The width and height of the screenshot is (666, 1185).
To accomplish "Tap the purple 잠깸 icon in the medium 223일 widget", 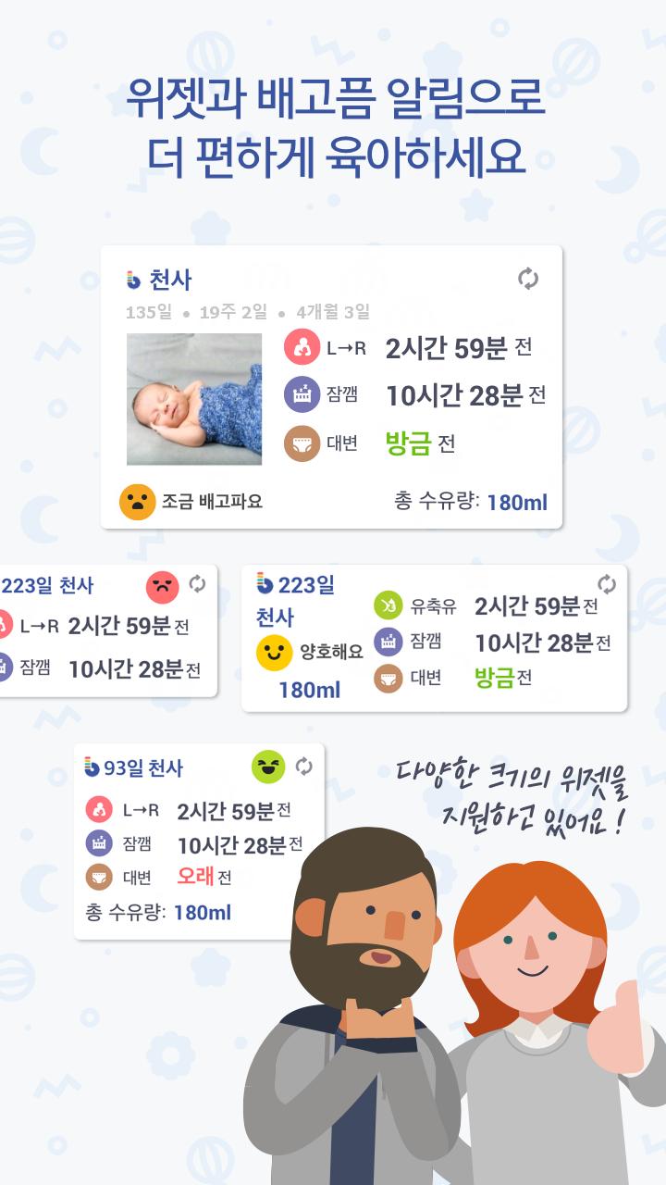I will click(388, 642).
